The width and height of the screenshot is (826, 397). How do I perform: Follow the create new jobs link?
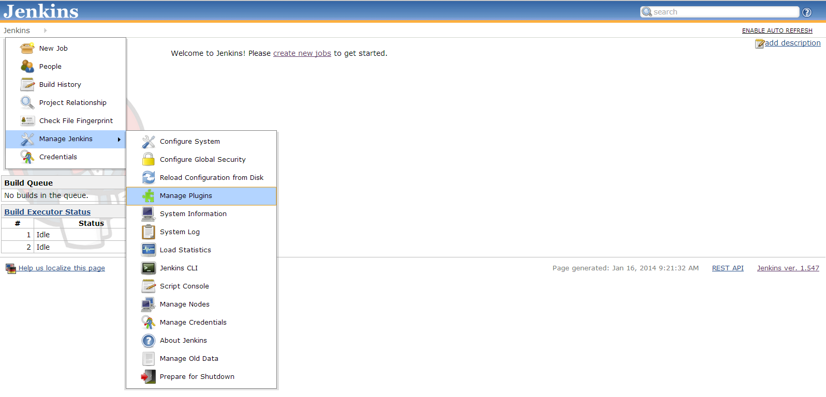pos(302,53)
